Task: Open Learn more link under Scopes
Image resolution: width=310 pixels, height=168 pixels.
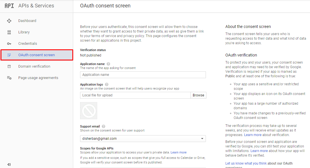Action: [x=178, y=152]
